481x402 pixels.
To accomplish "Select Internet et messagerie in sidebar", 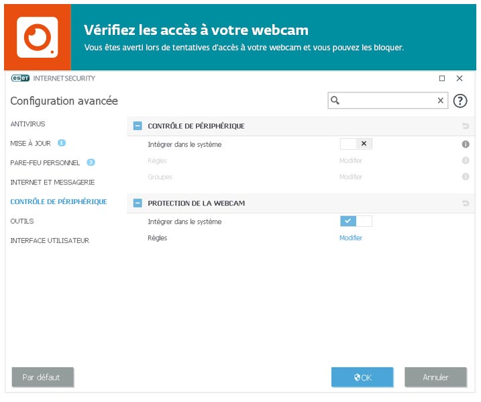I will point(52,182).
